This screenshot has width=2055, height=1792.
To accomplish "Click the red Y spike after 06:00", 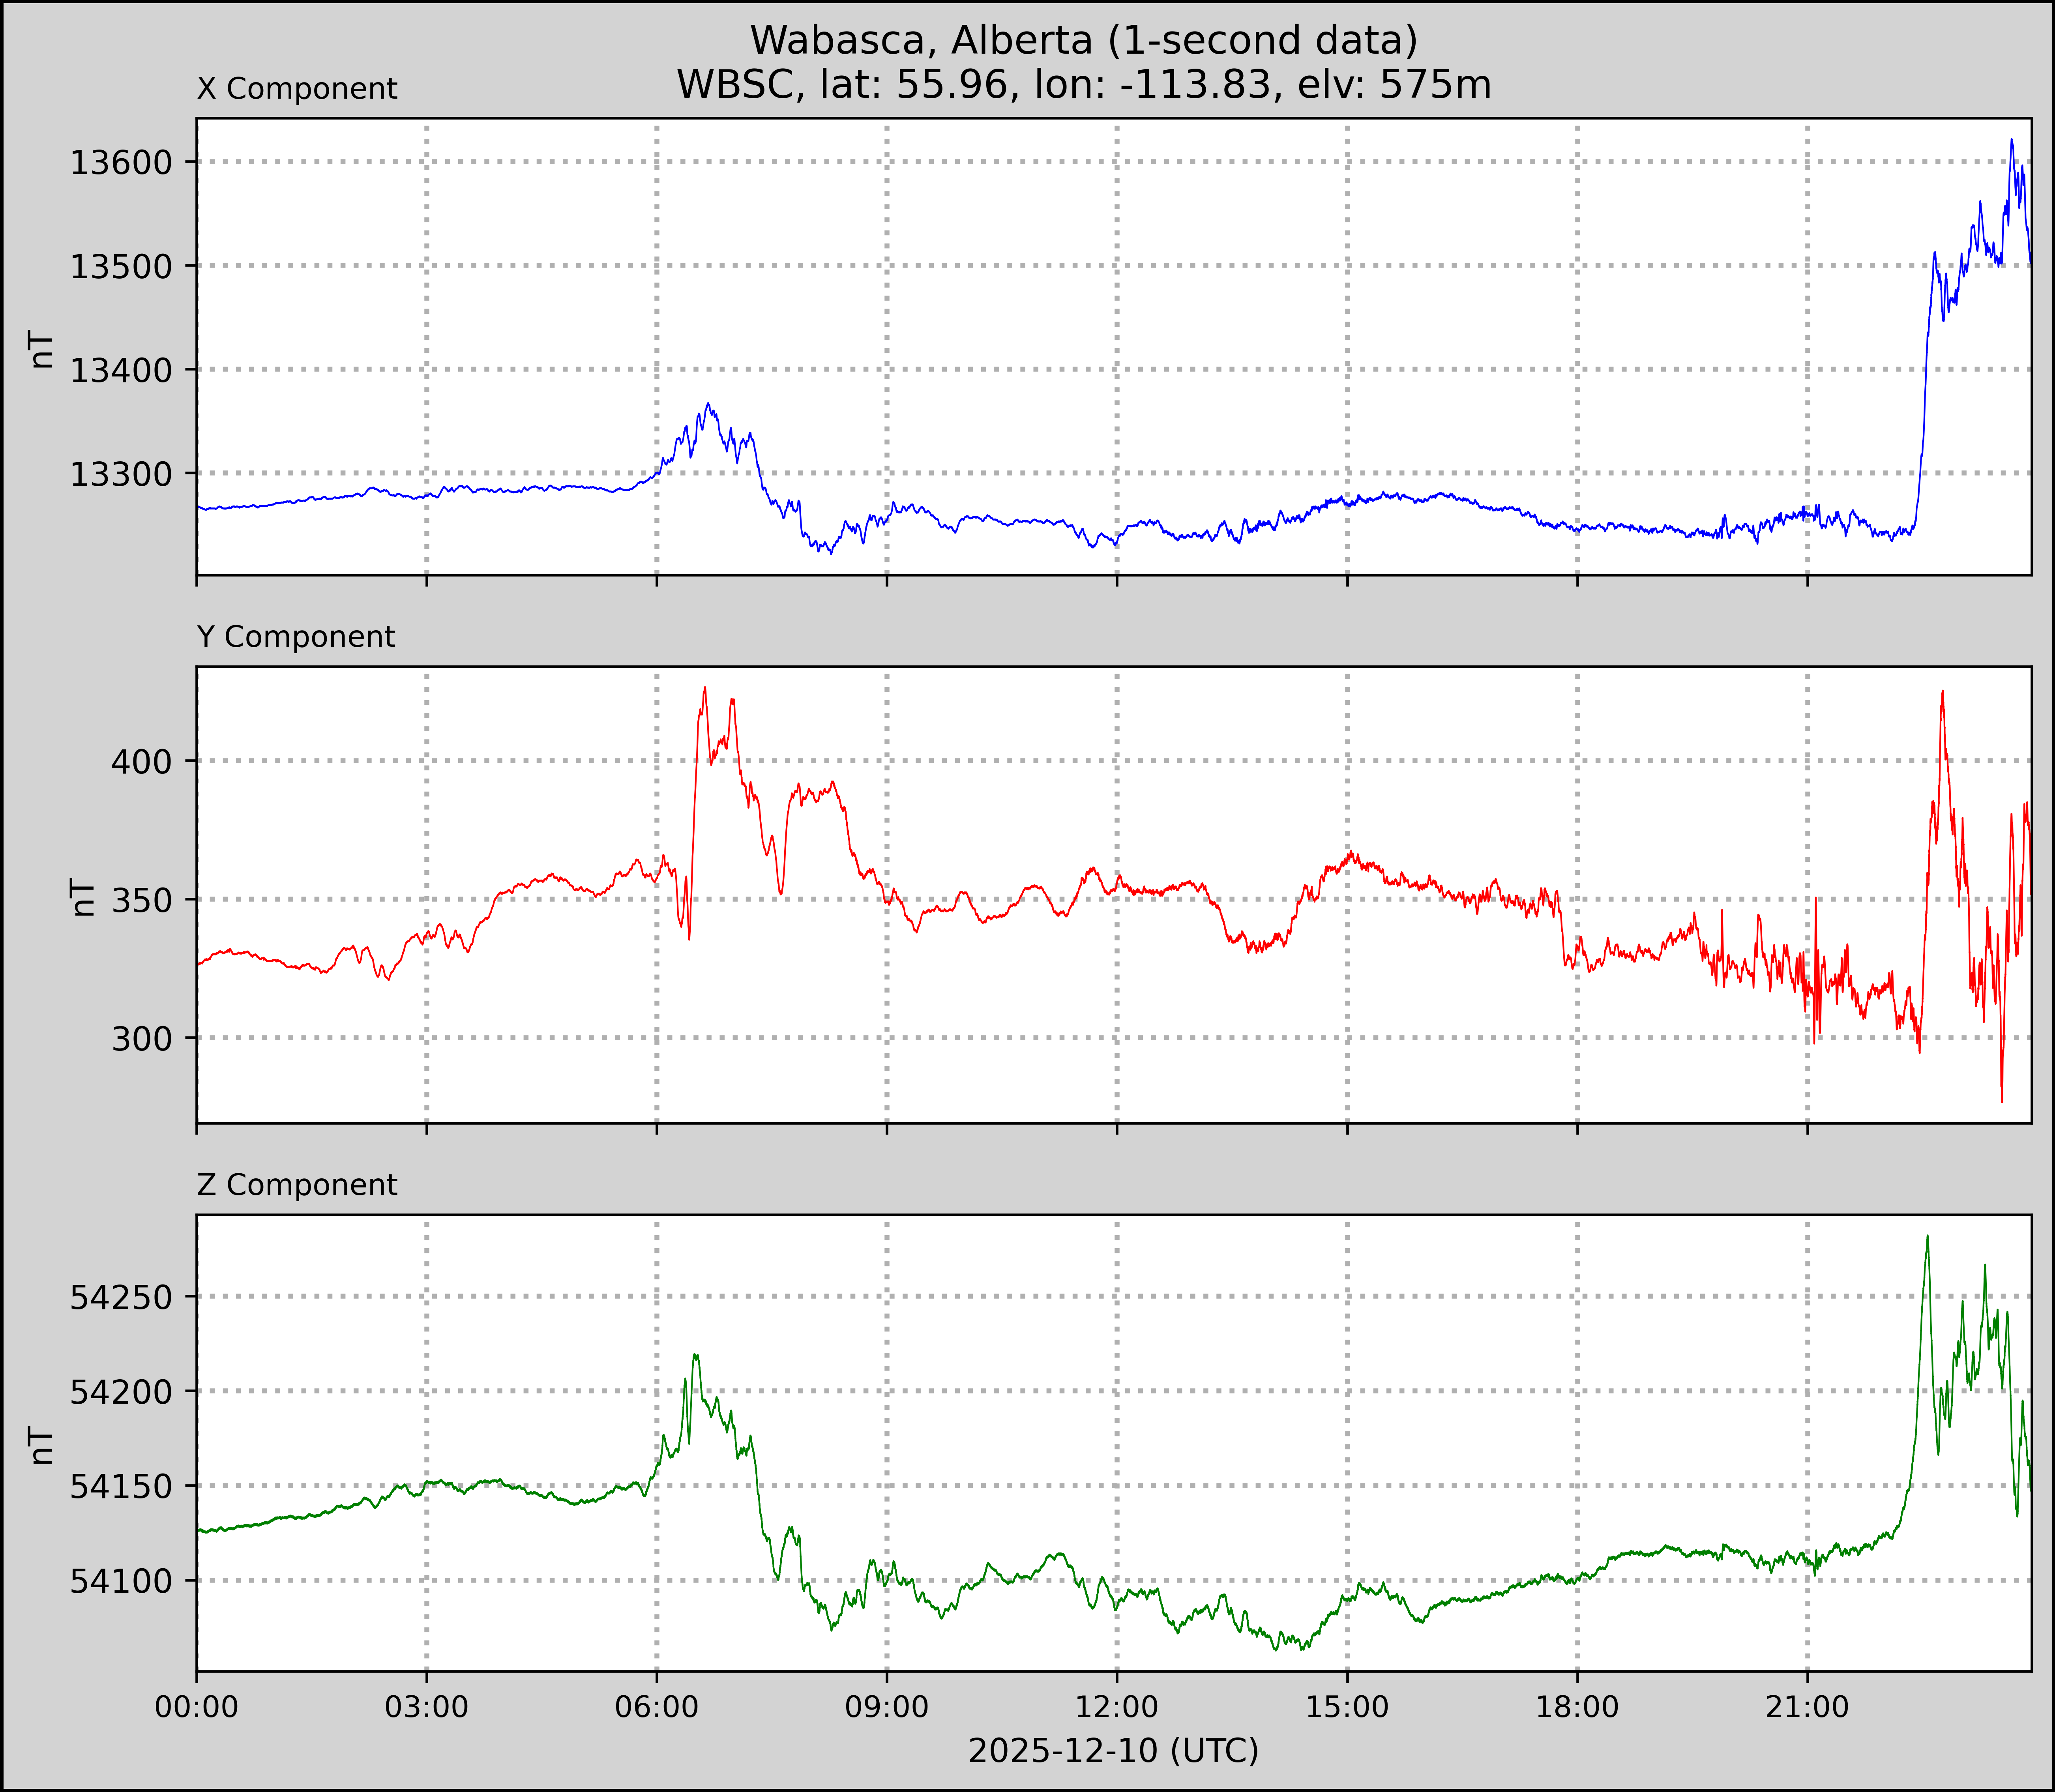I will coord(704,689).
